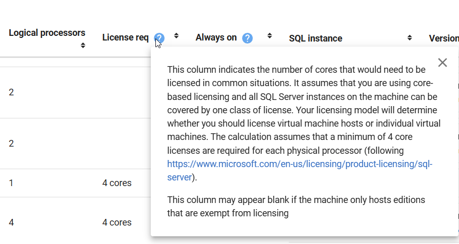The image size is (459, 244).
Task: Click the Always on help question icon
Action: coord(248,38)
